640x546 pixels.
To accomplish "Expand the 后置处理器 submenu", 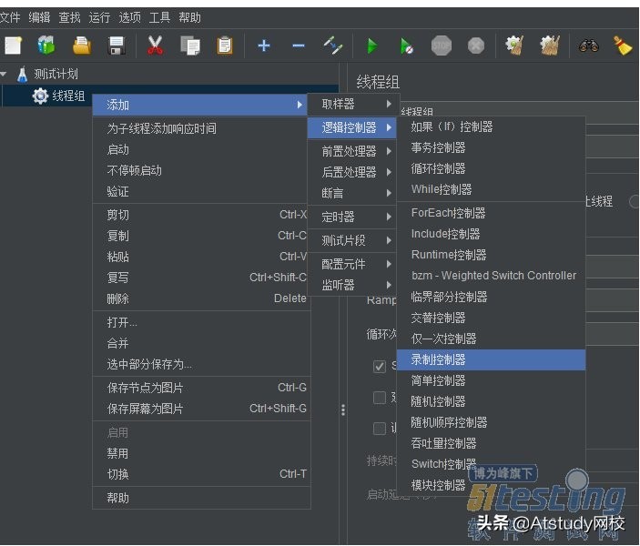I will click(x=352, y=172).
